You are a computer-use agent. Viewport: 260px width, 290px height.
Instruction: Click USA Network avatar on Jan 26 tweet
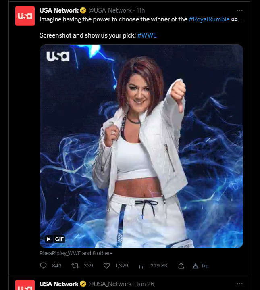click(25, 285)
